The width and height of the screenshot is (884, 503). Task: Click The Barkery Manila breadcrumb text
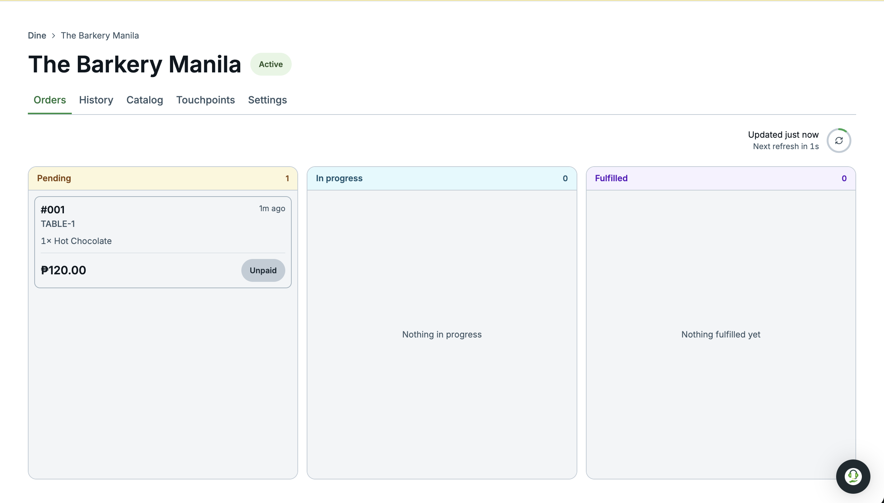[x=100, y=36]
